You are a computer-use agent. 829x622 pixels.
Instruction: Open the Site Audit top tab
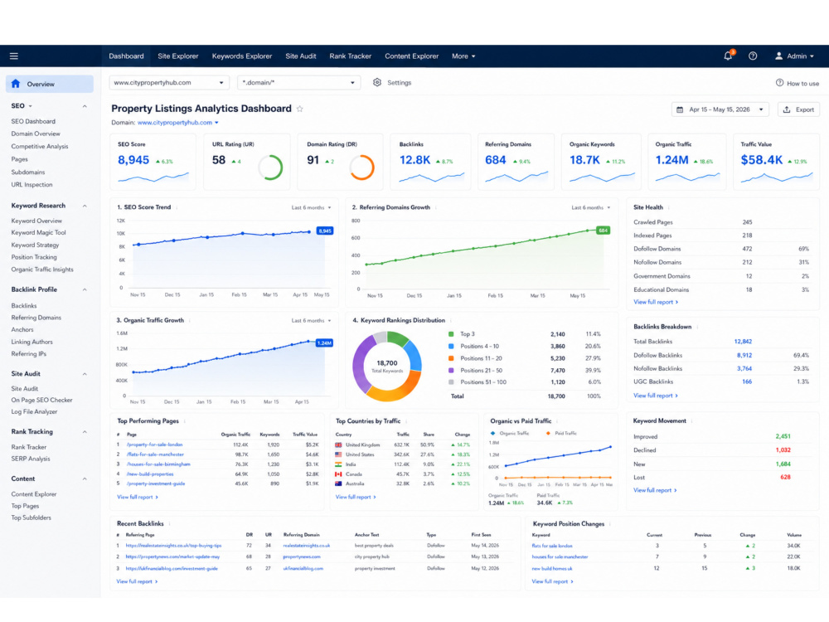301,56
